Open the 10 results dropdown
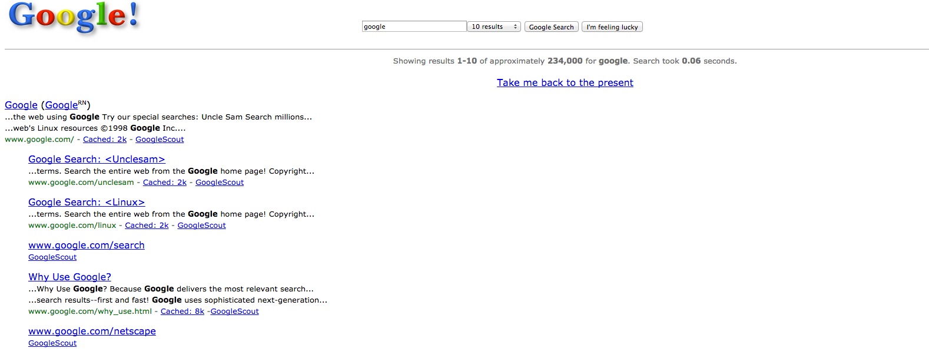The width and height of the screenshot is (929, 358). pyautogui.click(x=494, y=26)
